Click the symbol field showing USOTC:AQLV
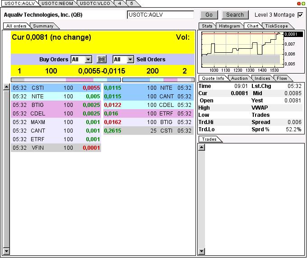Image resolution: width=307 pixels, height=258 pixels. pyautogui.click(x=161, y=15)
